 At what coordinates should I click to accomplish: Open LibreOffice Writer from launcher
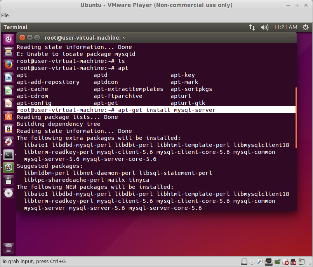[x=9, y=78]
